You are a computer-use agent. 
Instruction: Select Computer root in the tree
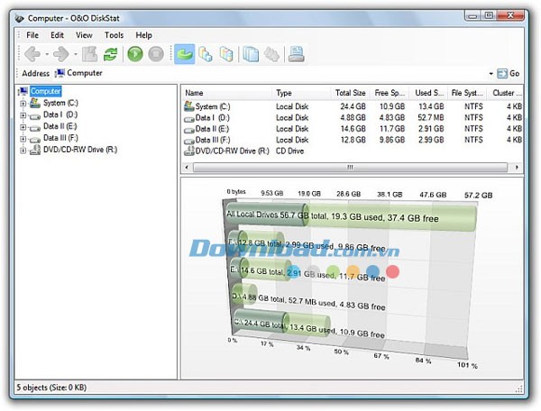pyautogui.click(x=45, y=91)
